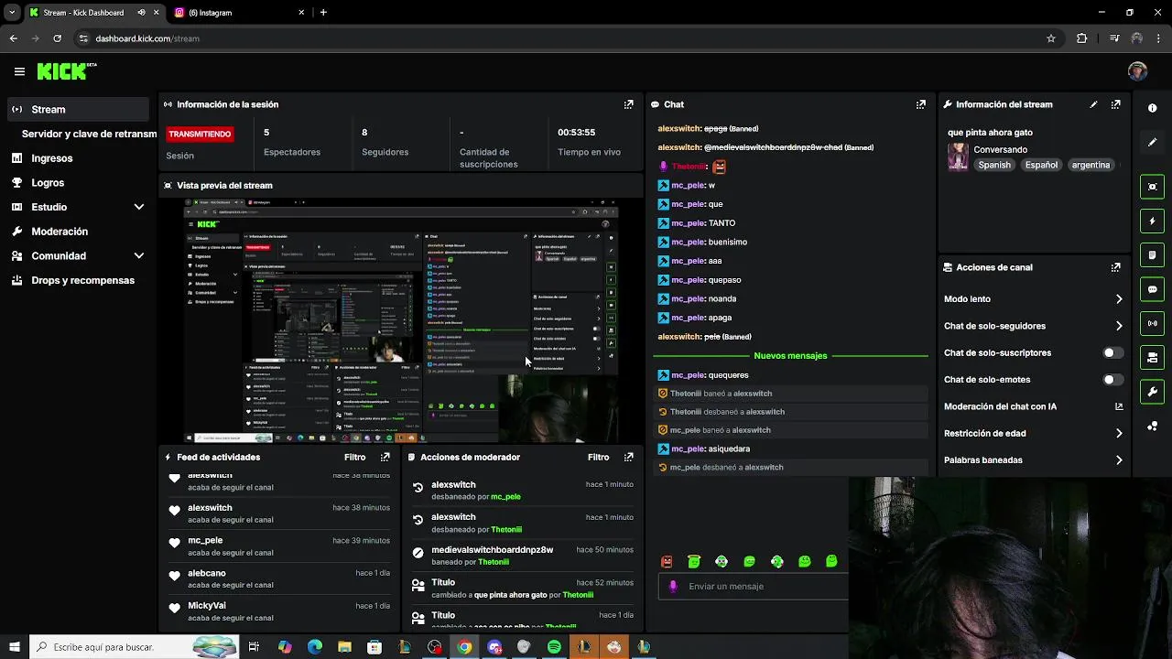Click the three-dots icon at bottom of right sidebar
1172x659 pixels.
1152,427
